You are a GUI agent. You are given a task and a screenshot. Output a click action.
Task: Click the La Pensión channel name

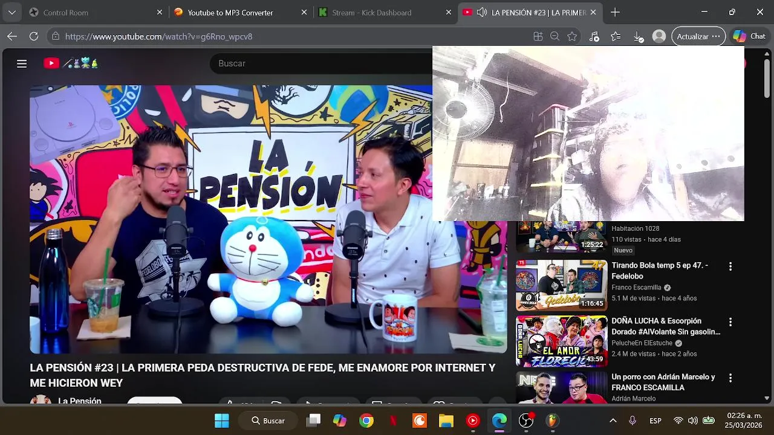(80, 400)
